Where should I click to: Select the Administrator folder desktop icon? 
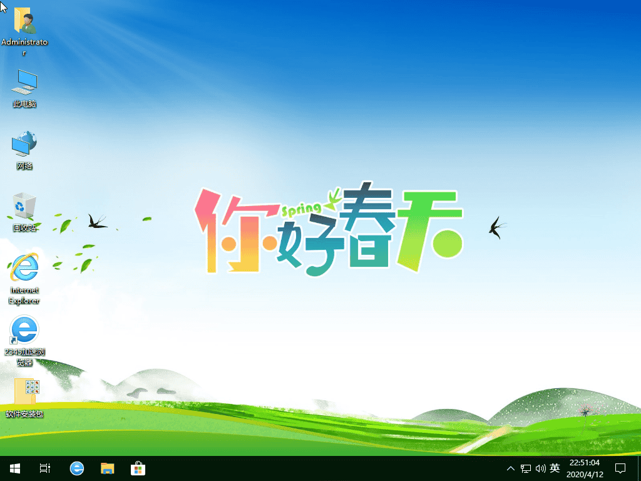click(x=24, y=31)
